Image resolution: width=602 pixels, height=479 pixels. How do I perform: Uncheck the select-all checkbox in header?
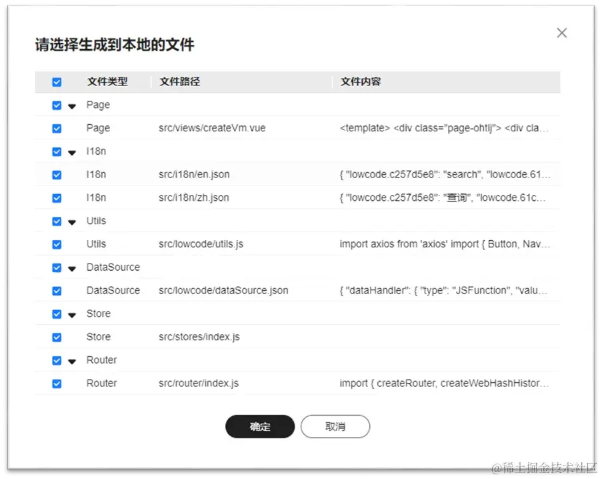57,81
